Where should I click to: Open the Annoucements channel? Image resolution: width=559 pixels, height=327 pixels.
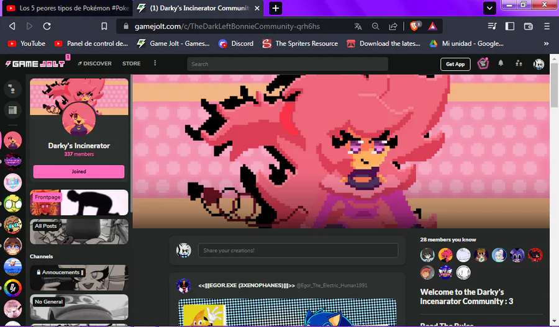click(79, 278)
